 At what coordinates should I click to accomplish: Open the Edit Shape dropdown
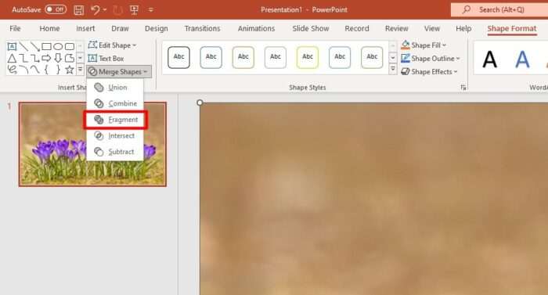pyautogui.click(x=112, y=45)
